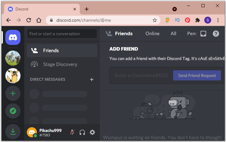Select the Discord browser tab
This screenshot has height=142, width=226.
tap(42, 9)
